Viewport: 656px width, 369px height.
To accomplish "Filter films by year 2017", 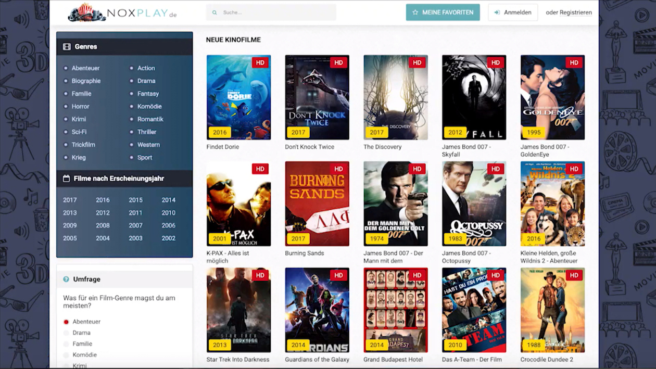I will pyautogui.click(x=70, y=200).
